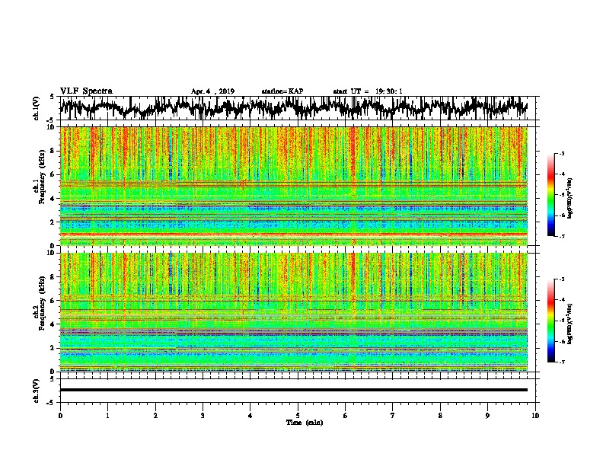This screenshot has height=466, width=603.
Task: Click the "8" kHz tick of ch.1 spectrogram
Action: [x=53, y=151]
